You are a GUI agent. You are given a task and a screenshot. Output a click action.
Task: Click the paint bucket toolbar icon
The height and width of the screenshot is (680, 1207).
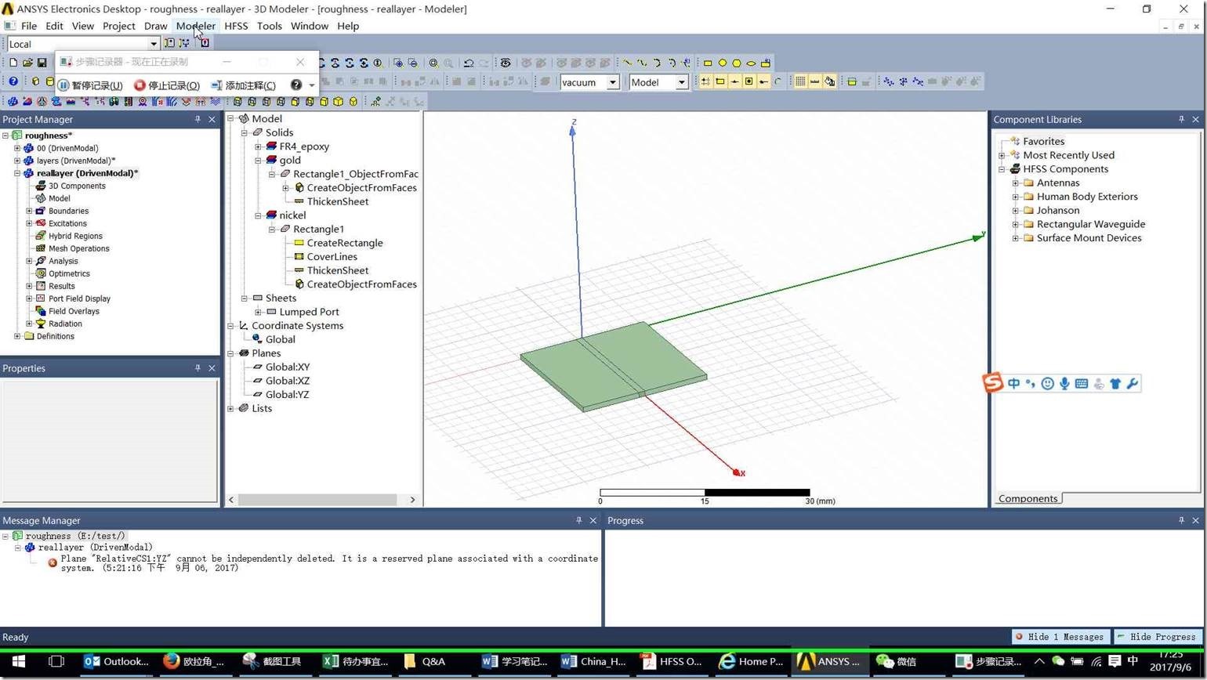(x=830, y=81)
